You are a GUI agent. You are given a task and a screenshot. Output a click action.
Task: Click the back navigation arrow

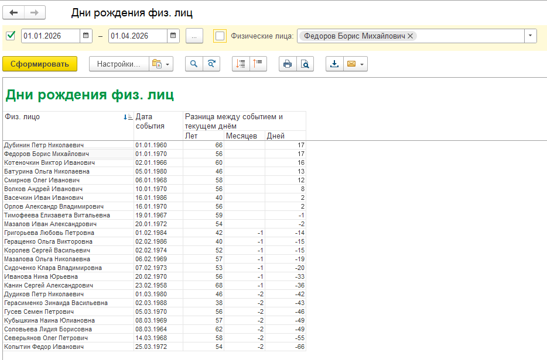[x=13, y=12]
